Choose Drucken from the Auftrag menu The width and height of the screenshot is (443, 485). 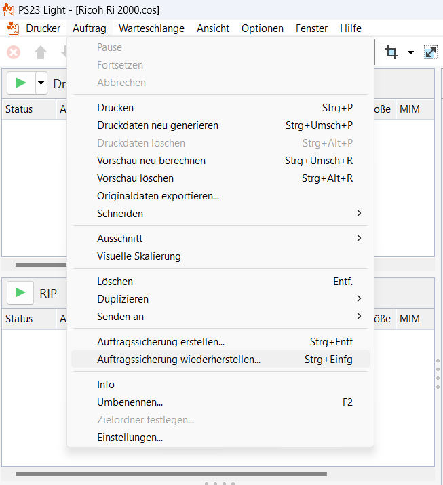point(115,108)
